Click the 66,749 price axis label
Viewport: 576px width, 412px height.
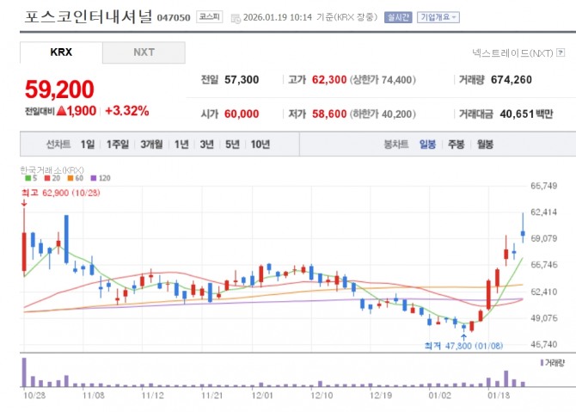[x=543, y=186]
